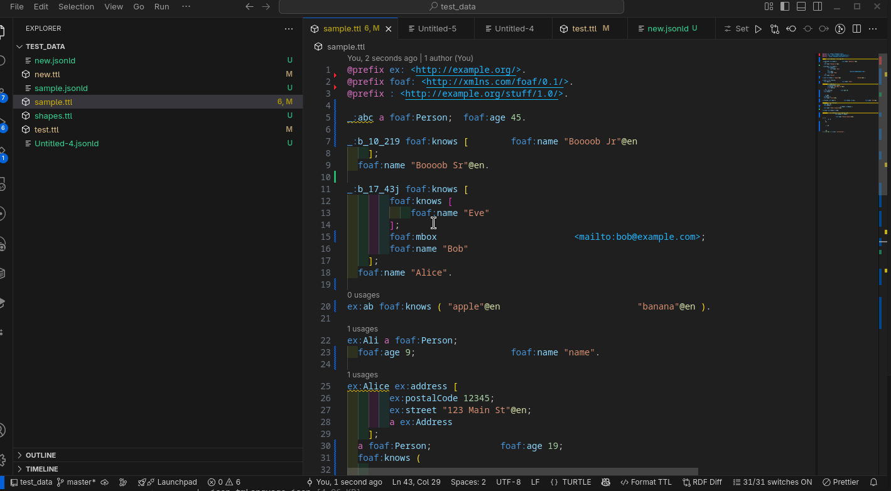Click the 1 usages CodeLens above ex:Ali
Image resolution: width=891 pixels, height=491 pixels.
click(x=362, y=328)
